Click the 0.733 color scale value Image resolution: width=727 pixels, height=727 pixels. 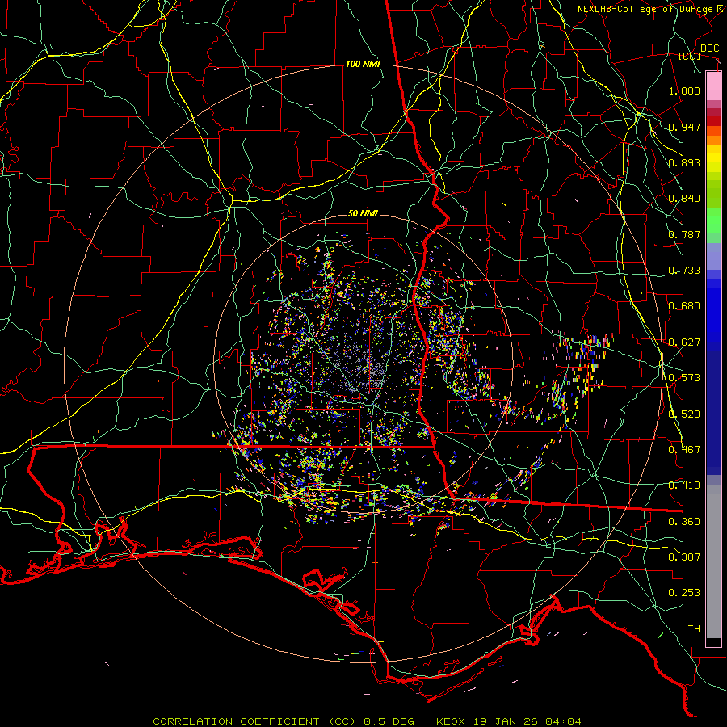pyautogui.click(x=684, y=271)
